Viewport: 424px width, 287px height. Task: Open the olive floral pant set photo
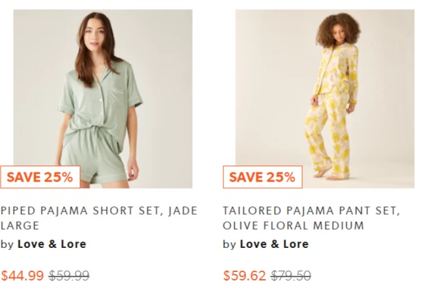pos(325,99)
